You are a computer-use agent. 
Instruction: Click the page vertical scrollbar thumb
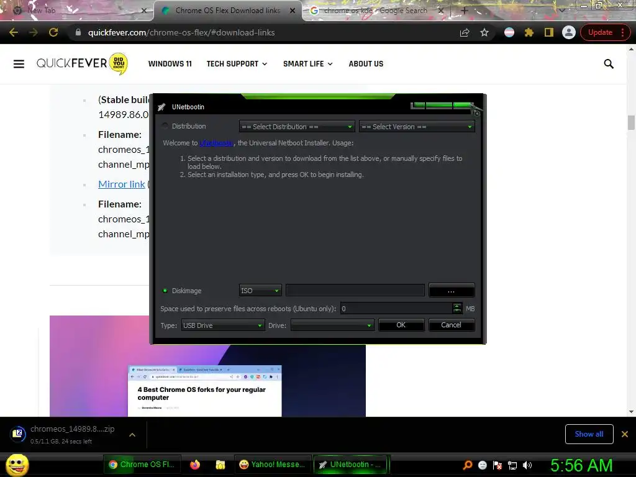(x=631, y=122)
